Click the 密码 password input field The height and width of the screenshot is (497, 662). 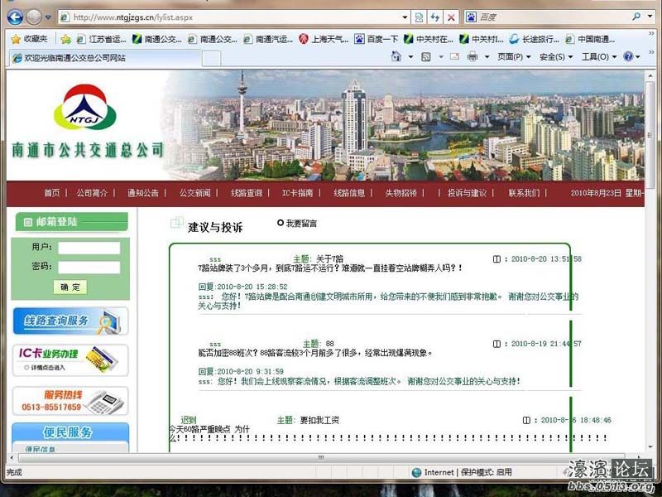pos(89,268)
